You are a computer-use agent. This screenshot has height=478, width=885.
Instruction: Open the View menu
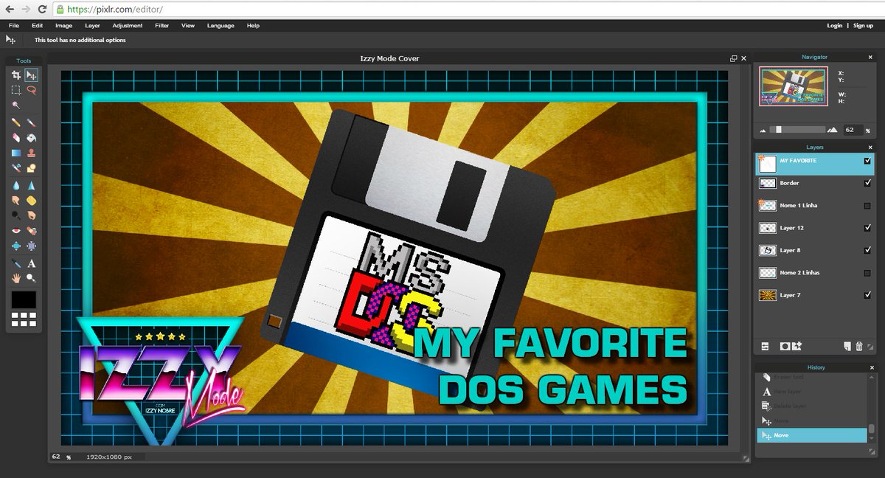click(188, 26)
